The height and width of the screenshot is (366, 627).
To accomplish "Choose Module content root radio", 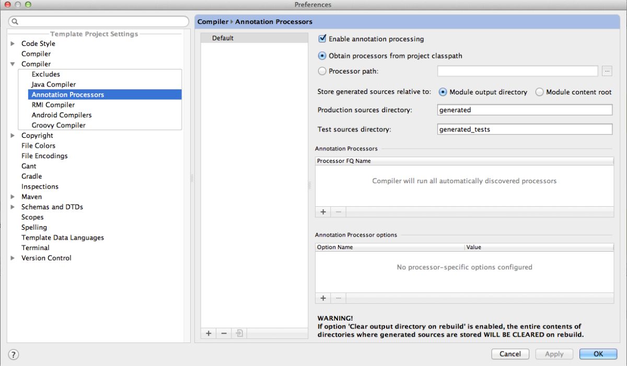I will coord(540,92).
